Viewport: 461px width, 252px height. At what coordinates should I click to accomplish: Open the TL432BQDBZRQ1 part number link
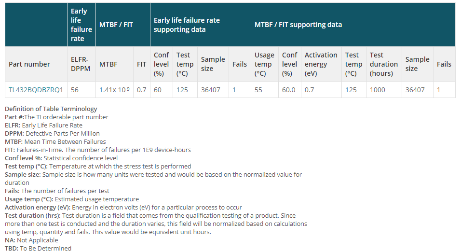[x=36, y=90]
